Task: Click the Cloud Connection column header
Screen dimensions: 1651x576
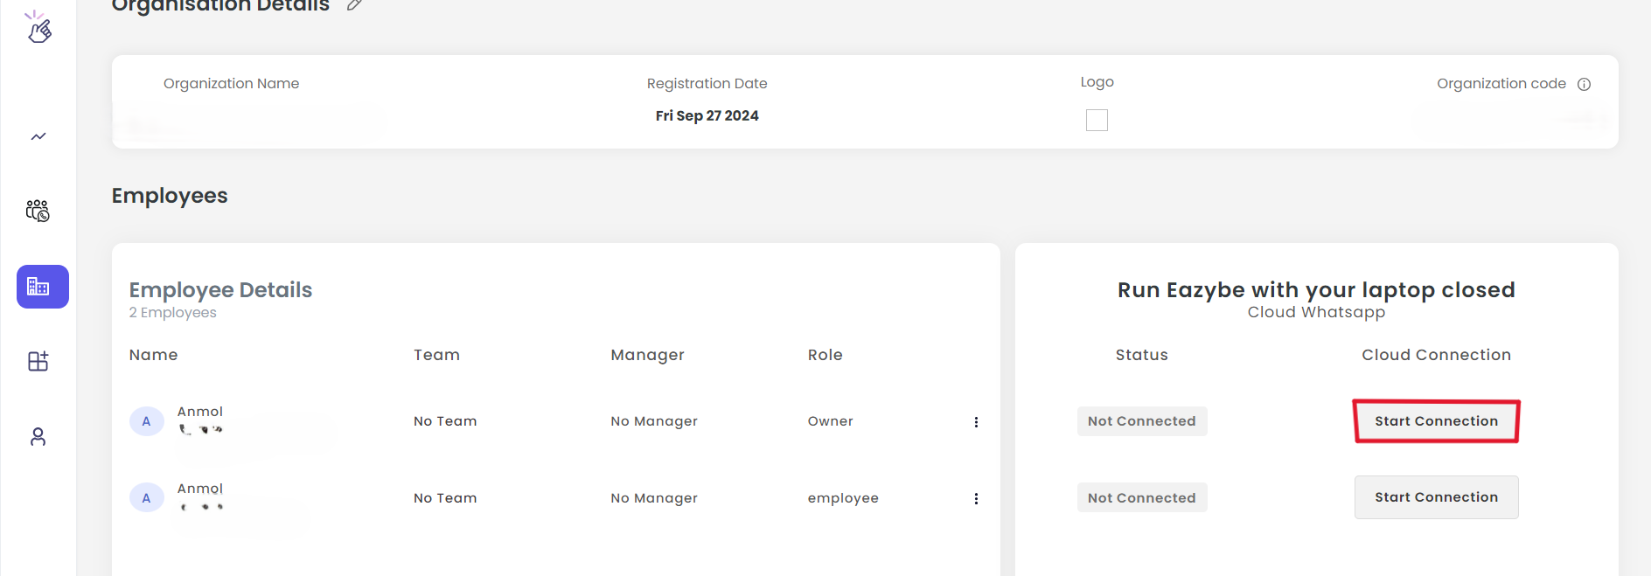Action: tap(1436, 355)
